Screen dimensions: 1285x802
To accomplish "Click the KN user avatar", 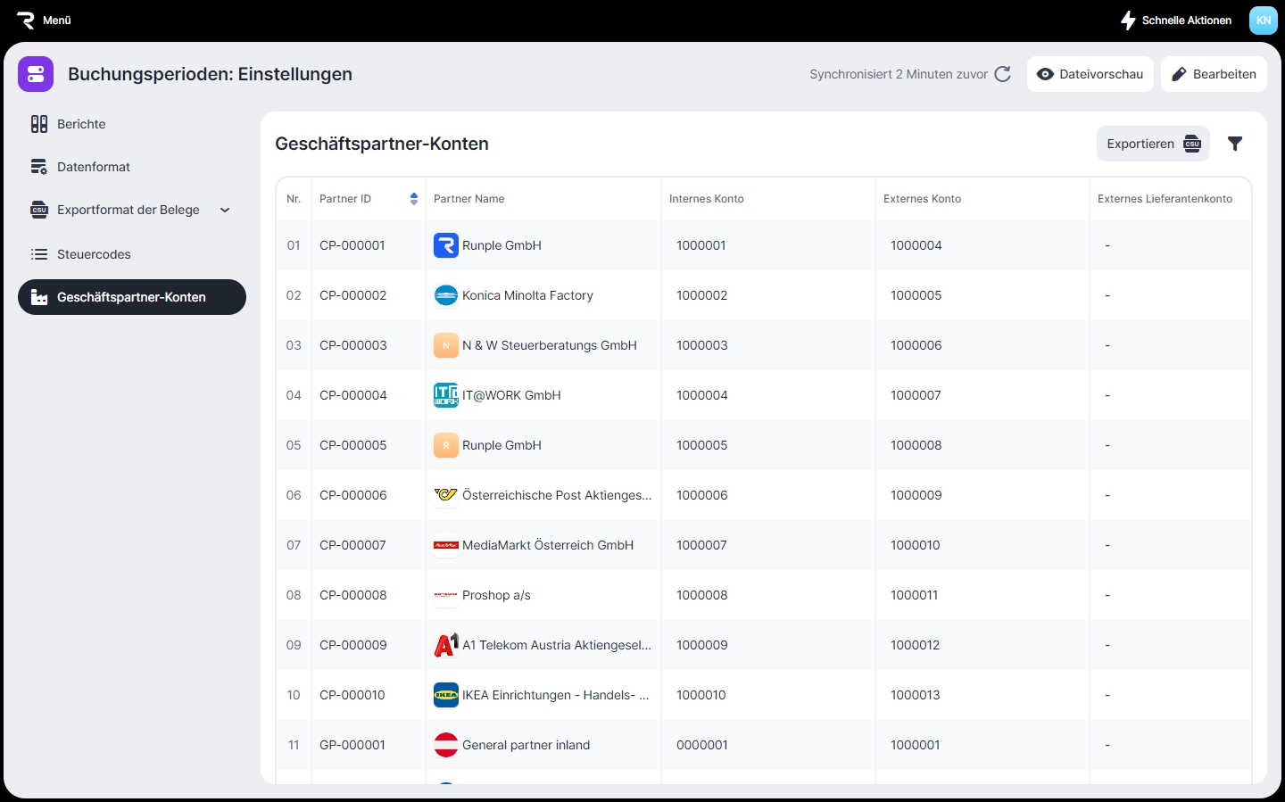I will (1263, 20).
